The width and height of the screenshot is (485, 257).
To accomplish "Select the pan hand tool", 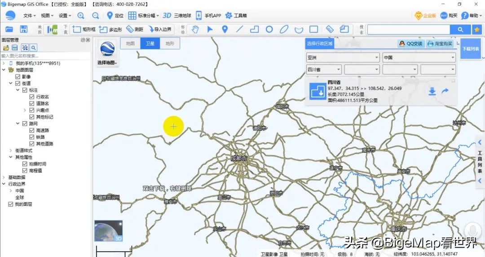I will point(195,29).
